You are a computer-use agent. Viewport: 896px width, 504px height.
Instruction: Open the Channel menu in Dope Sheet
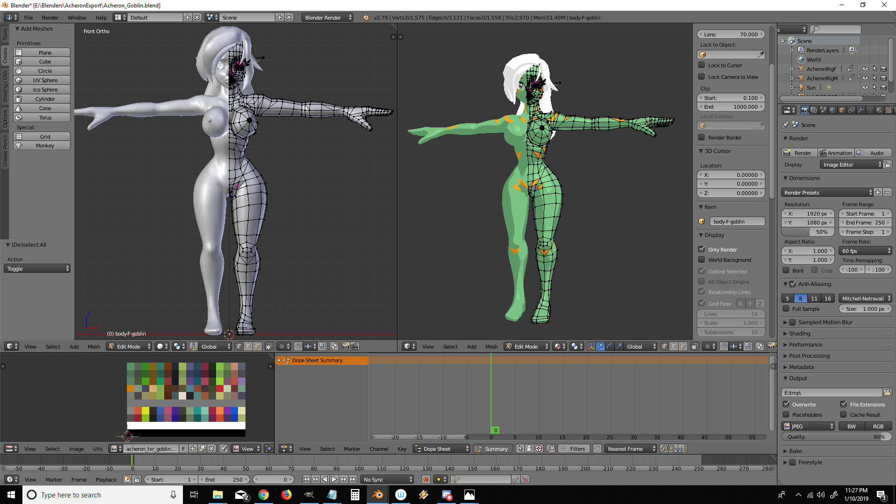(x=378, y=448)
